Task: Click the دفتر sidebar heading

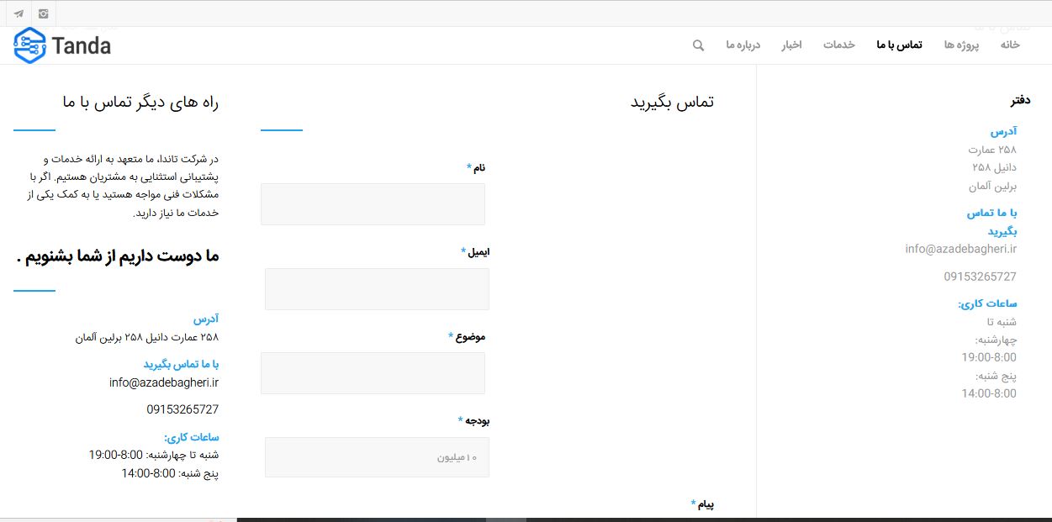Action: click(1020, 101)
